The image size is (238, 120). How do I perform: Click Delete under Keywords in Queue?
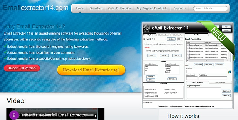[x=151, y=80]
